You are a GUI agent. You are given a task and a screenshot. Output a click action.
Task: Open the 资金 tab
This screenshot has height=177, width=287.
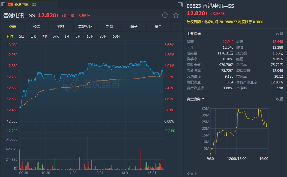click(158, 27)
